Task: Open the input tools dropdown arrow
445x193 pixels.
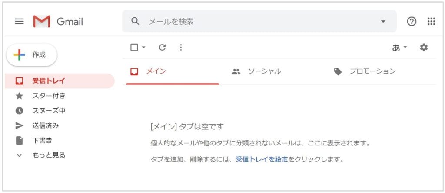Action: coord(405,47)
